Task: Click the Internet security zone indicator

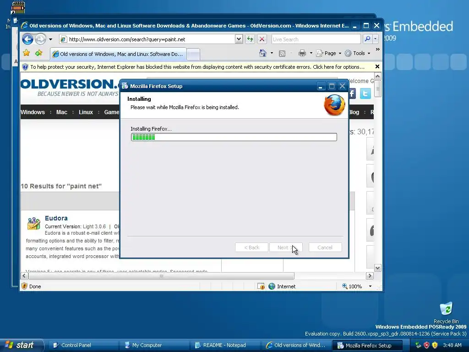Action: pos(282,286)
